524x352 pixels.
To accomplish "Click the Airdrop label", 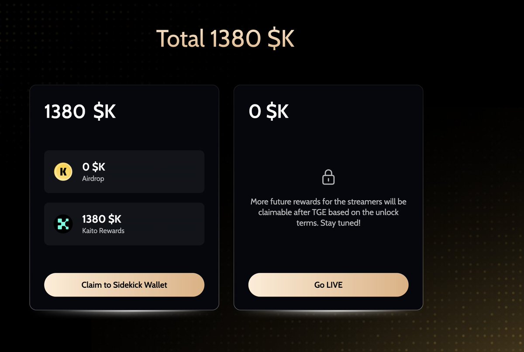I will [x=93, y=178].
